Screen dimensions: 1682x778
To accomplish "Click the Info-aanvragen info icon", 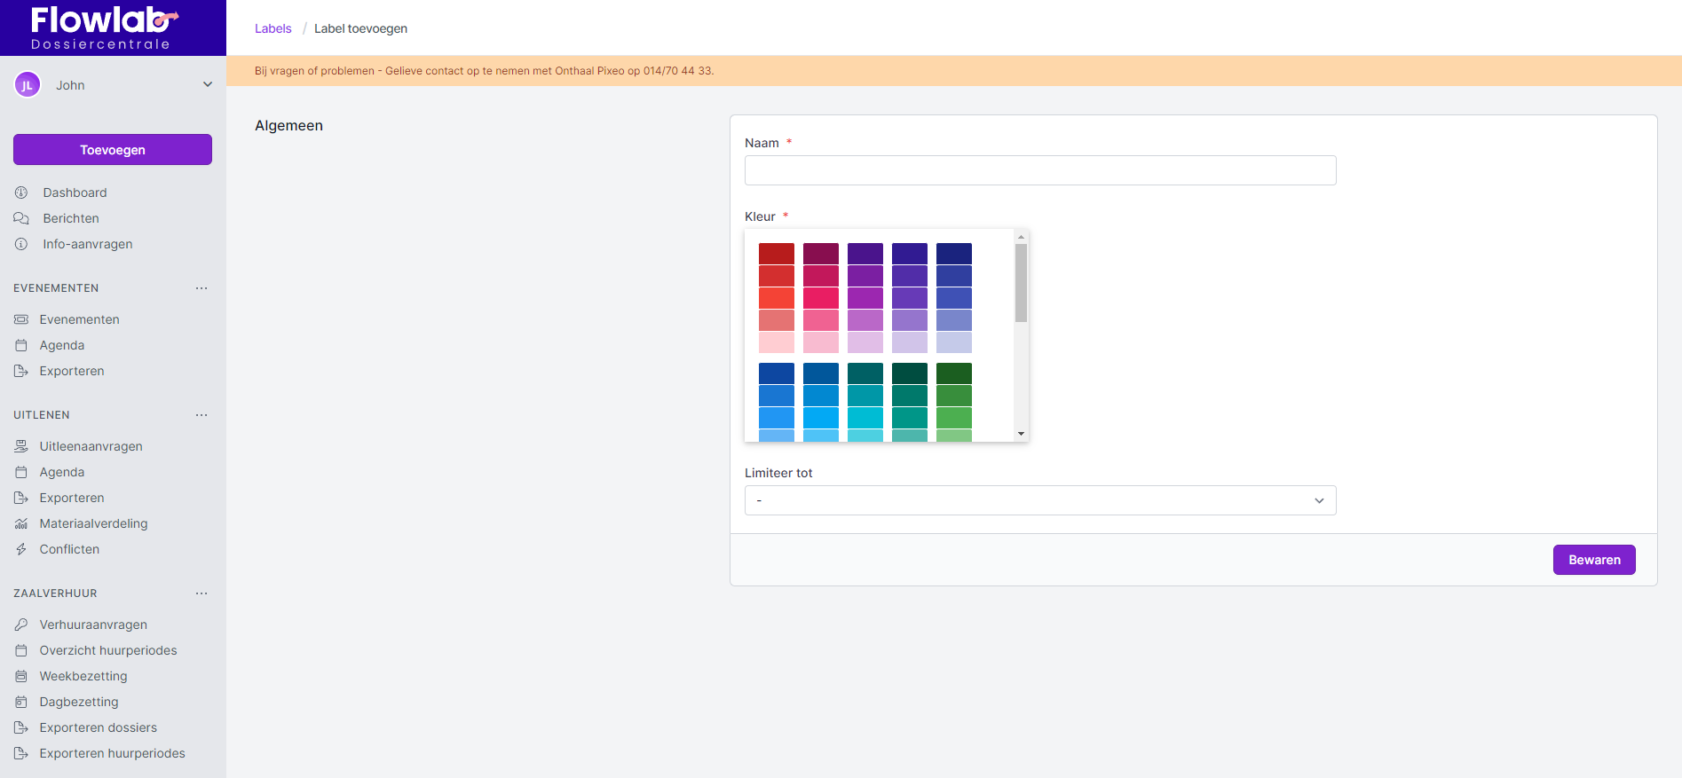I will tap(21, 244).
